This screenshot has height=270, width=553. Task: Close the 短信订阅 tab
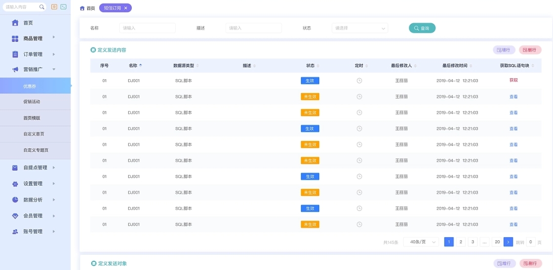(126, 8)
